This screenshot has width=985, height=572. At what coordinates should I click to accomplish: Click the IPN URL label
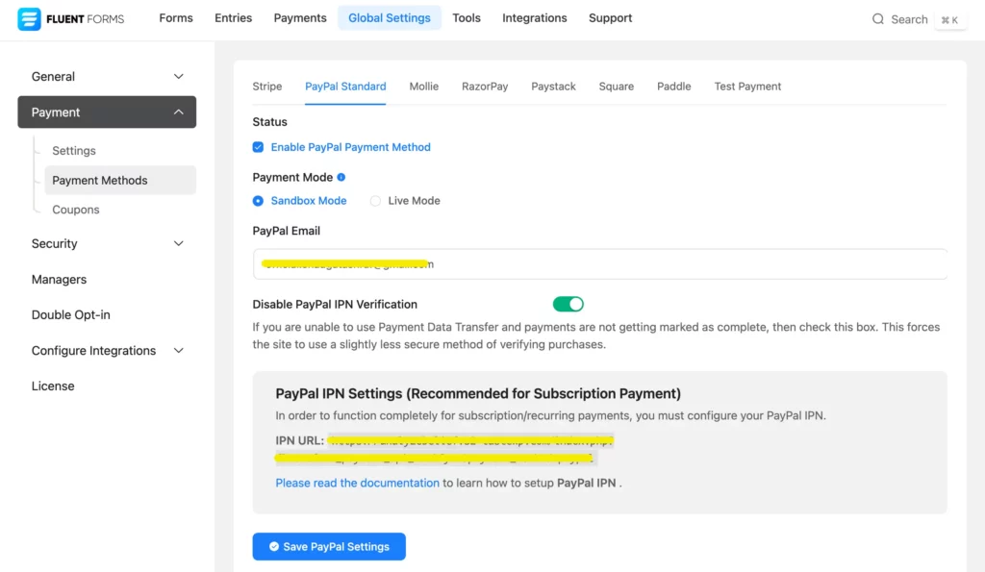tap(300, 440)
